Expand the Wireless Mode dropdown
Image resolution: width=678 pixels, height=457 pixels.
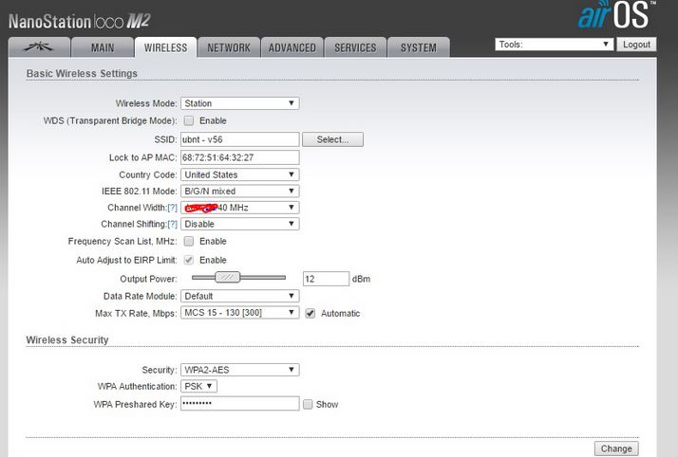pos(240,103)
